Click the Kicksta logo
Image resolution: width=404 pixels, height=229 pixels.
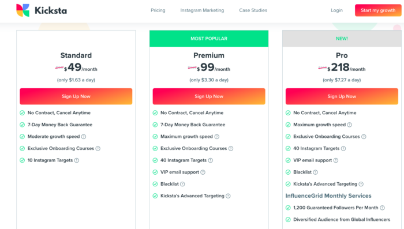[42, 10]
